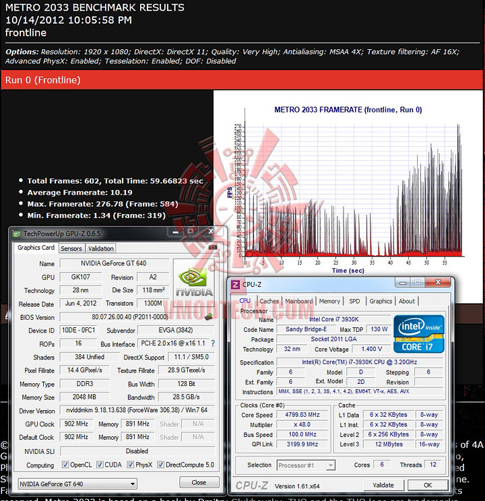Click the Core Speed 4799.83 MHz value
The height and width of the screenshot is (501, 485).
coord(302,415)
